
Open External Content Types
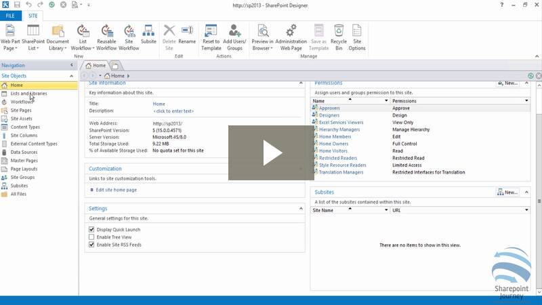pos(34,144)
